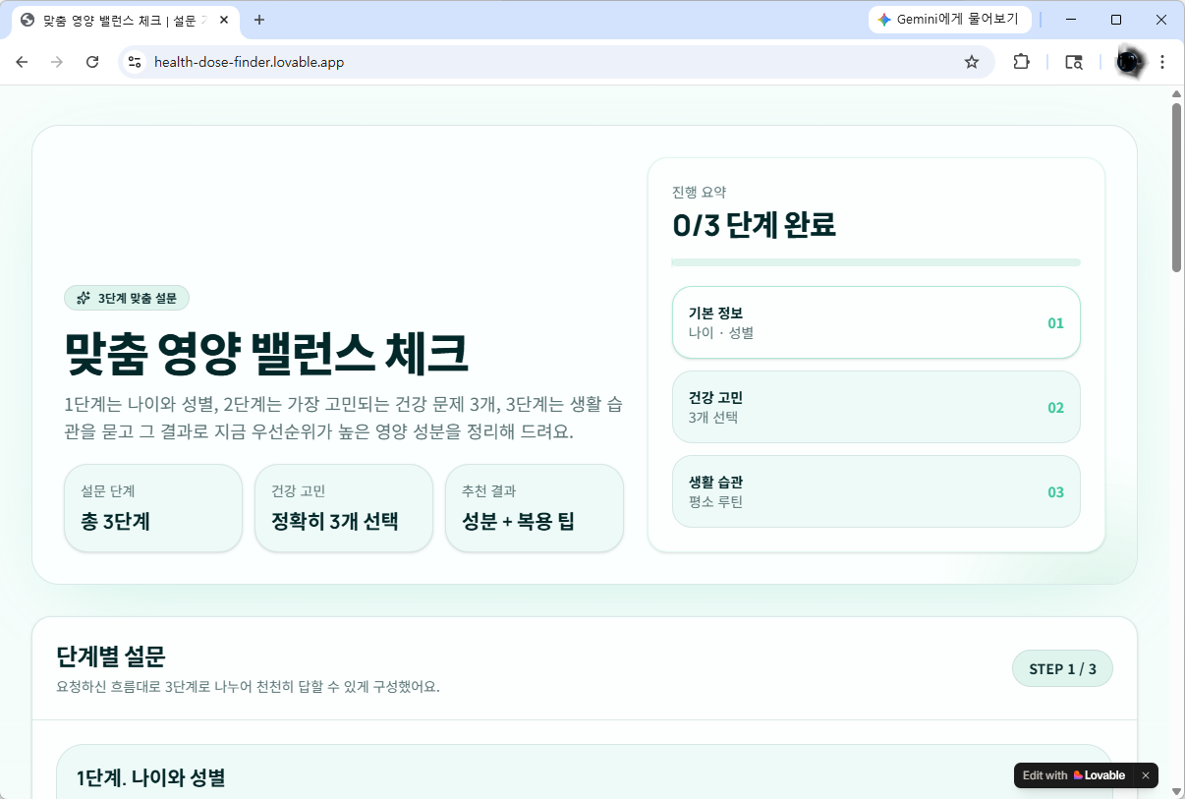Dismiss the Lovable badge with the X
This screenshot has width=1185, height=799.
coord(1145,775)
